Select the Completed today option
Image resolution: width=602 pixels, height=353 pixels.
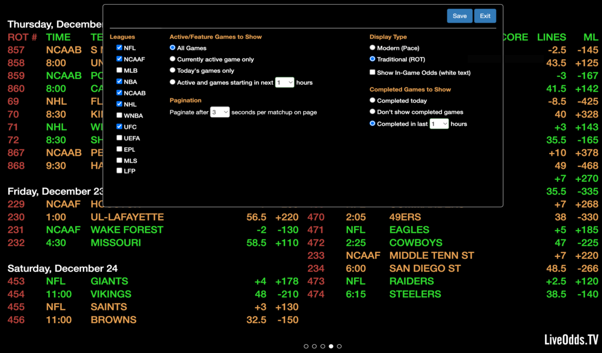pos(372,101)
